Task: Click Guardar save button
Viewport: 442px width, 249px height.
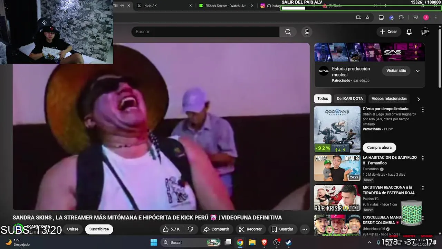Action: tap(282, 229)
